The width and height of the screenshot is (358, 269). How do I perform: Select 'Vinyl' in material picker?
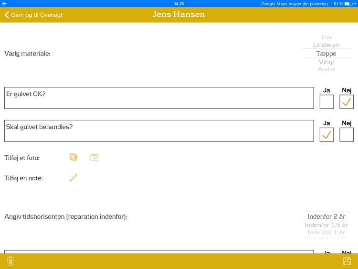[326, 62]
